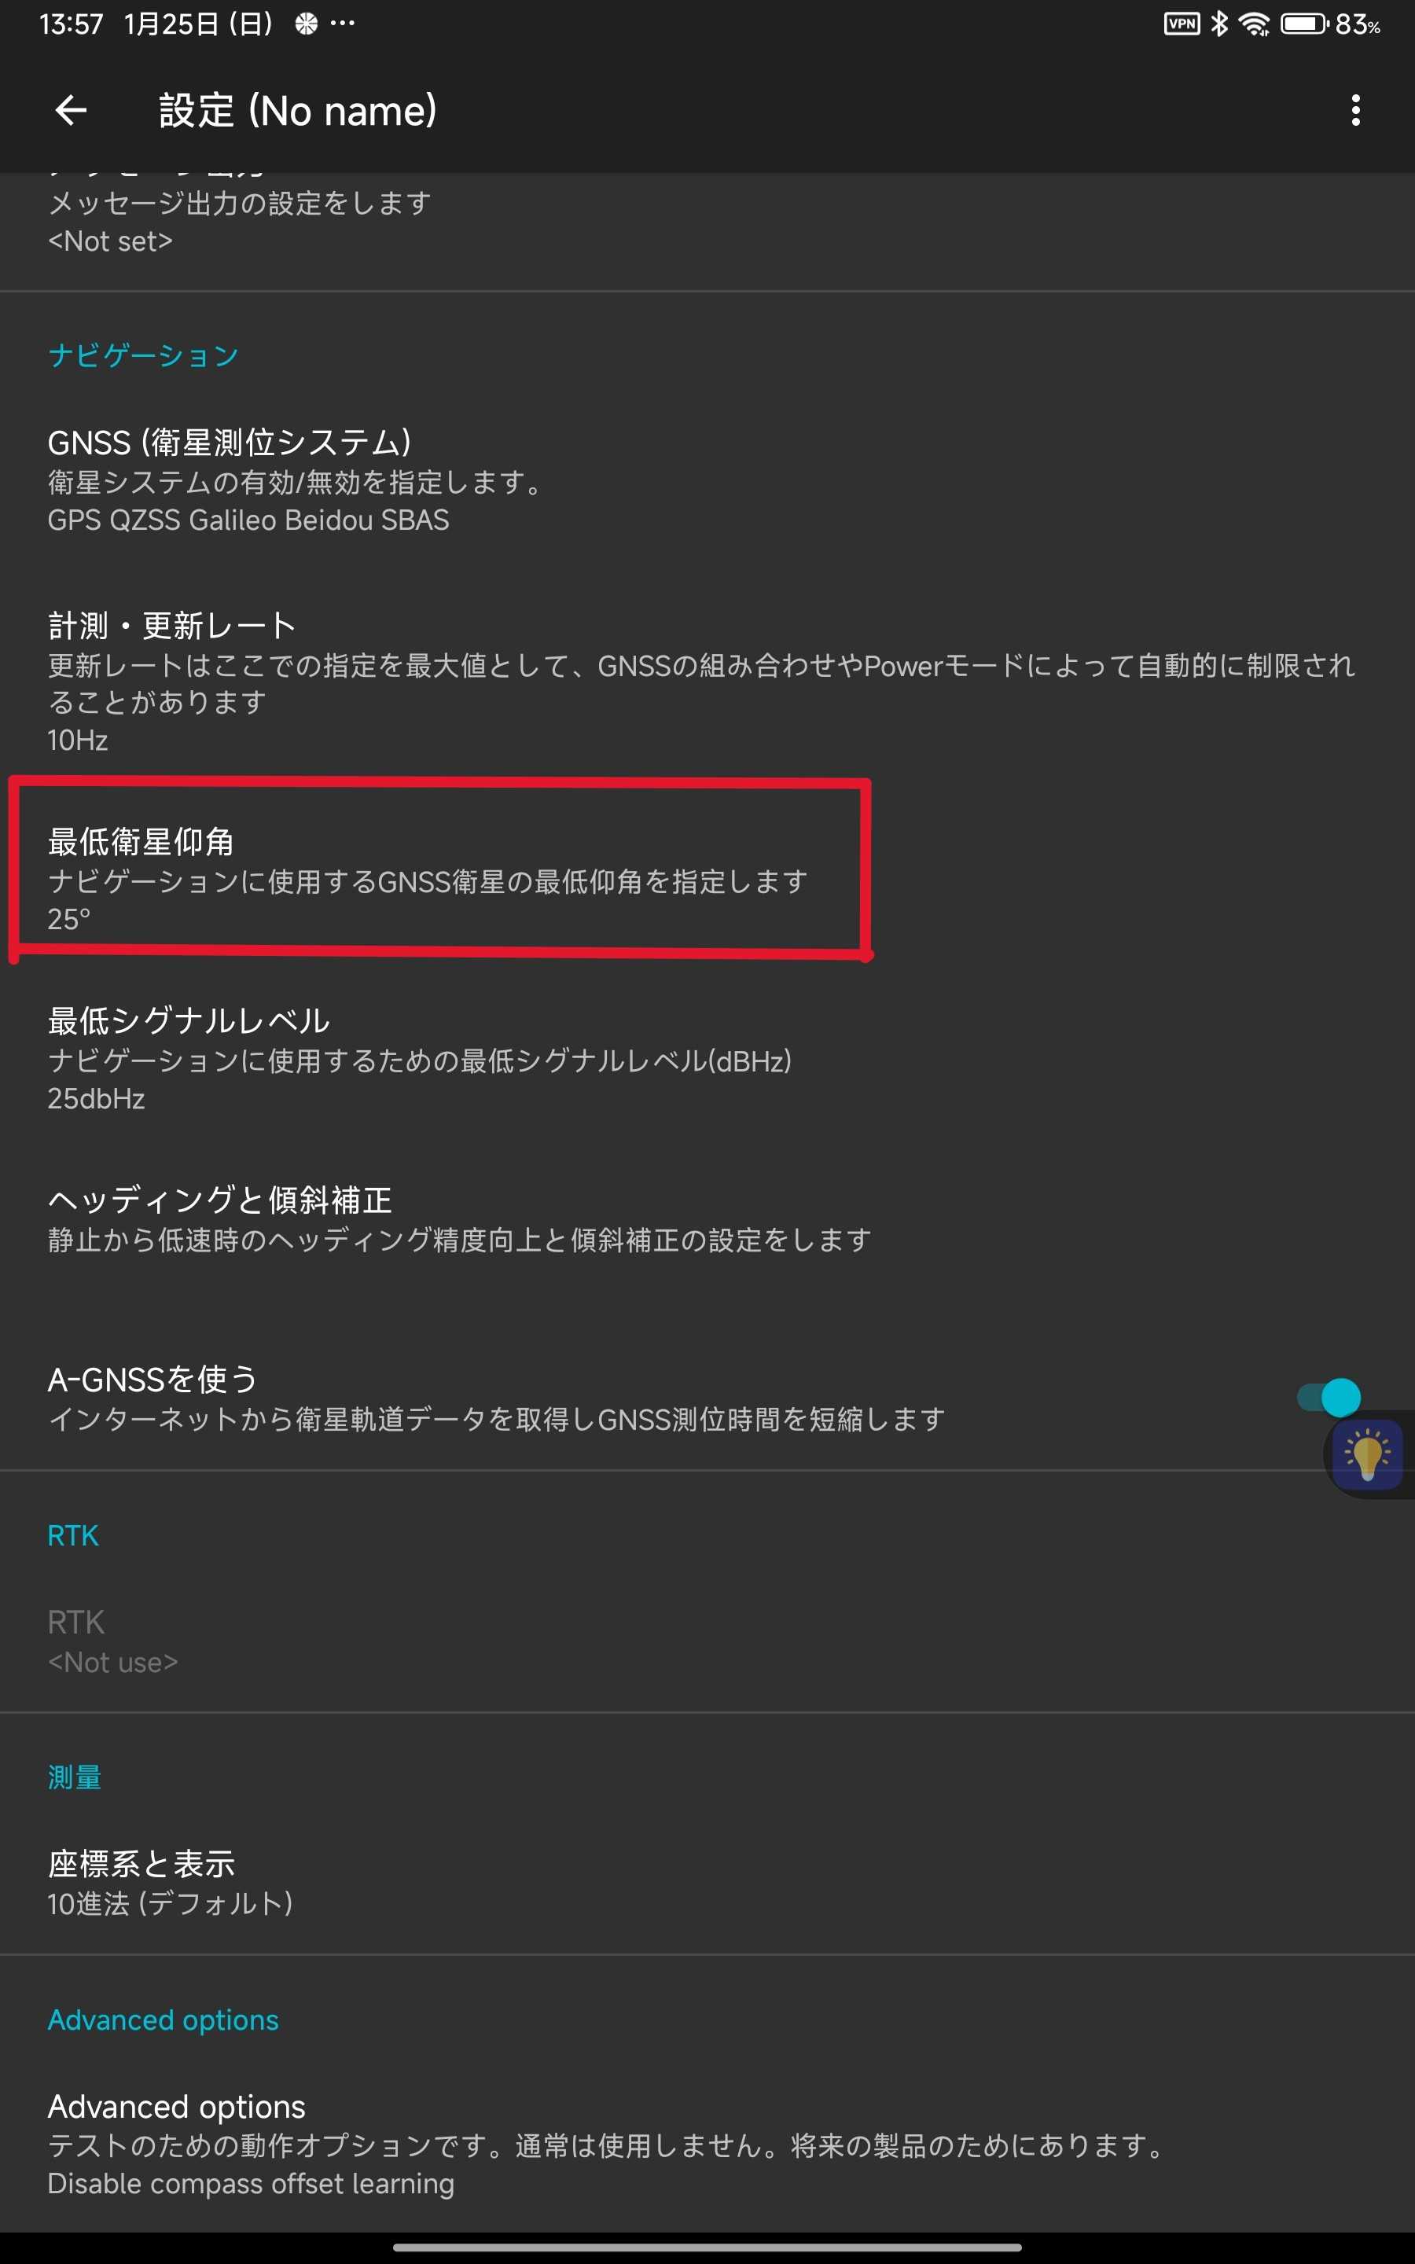Open 座標系と表示 setting

point(707,1882)
